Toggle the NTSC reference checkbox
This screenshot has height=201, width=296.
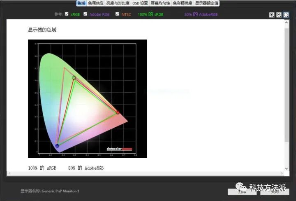tap(117, 14)
